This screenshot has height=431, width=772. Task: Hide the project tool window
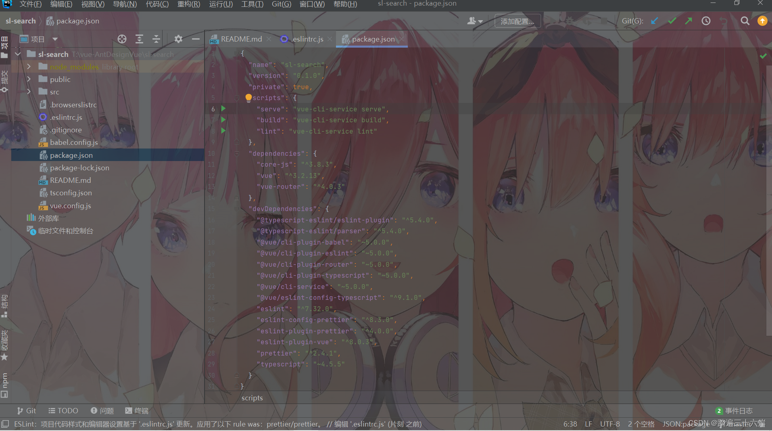pyautogui.click(x=196, y=39)
